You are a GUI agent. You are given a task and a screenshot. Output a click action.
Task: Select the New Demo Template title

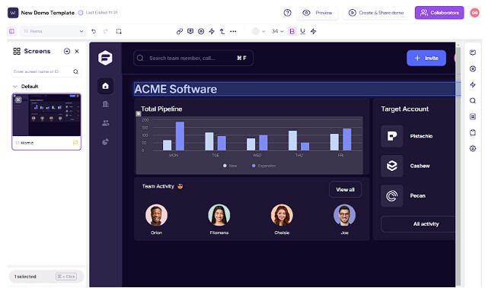(x=48, y=13)
